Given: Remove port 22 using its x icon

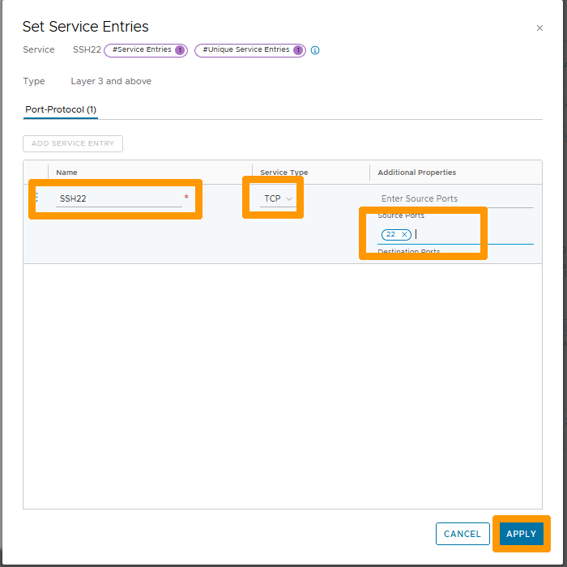Looking at the screenshot, I should [404, 235].
